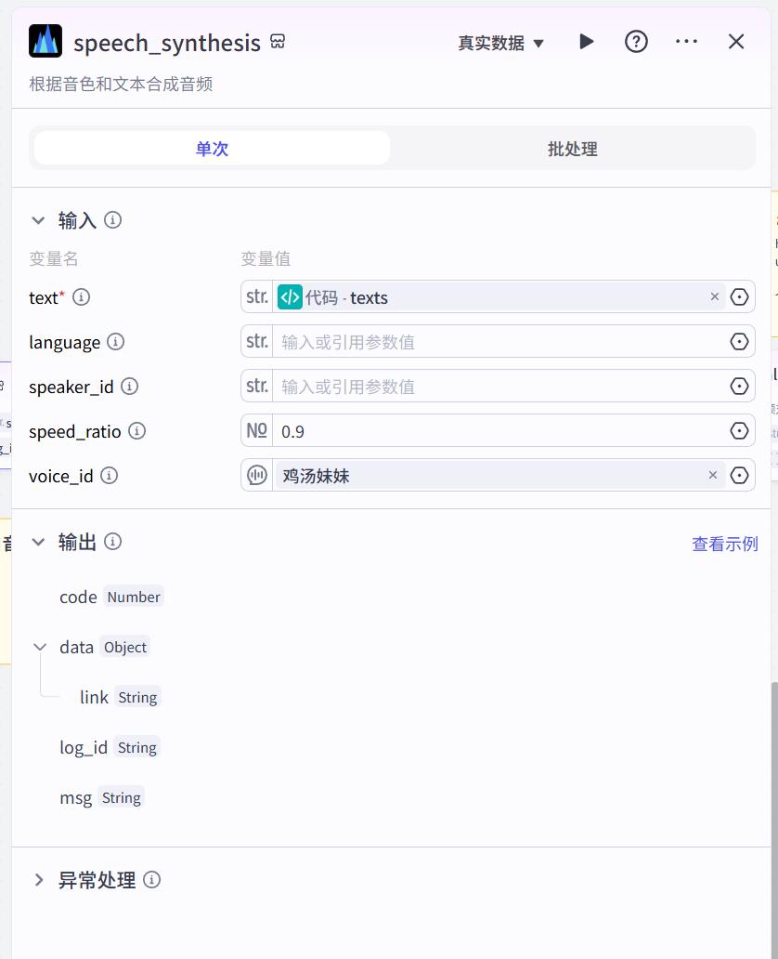778x959 pixels.
Task: Click the plugin badge icon beside speech_synthesis title
Action: 278,42
